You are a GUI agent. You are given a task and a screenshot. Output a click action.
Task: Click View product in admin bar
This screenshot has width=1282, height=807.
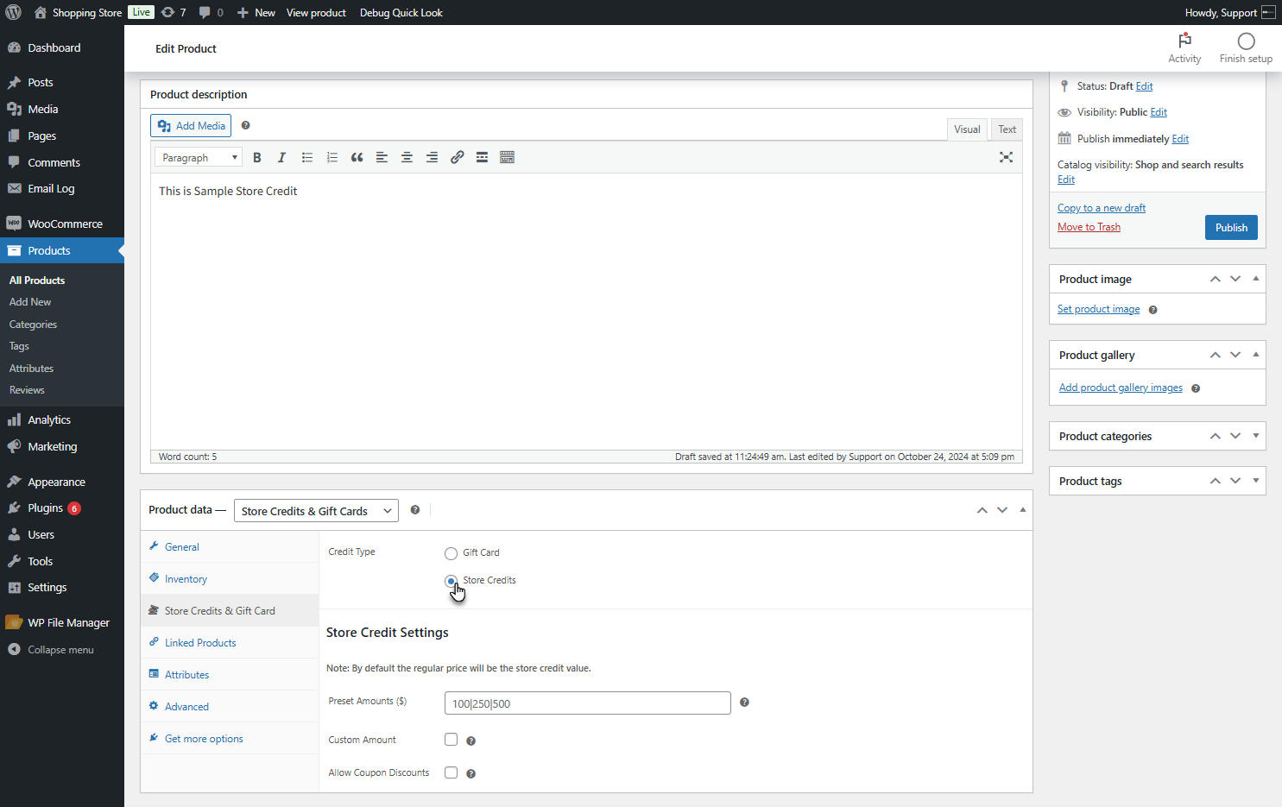(316, 12)
